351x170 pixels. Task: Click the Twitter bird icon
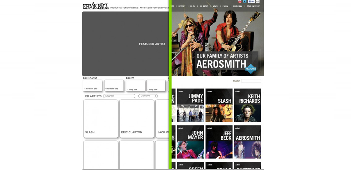tap(245, 1)
